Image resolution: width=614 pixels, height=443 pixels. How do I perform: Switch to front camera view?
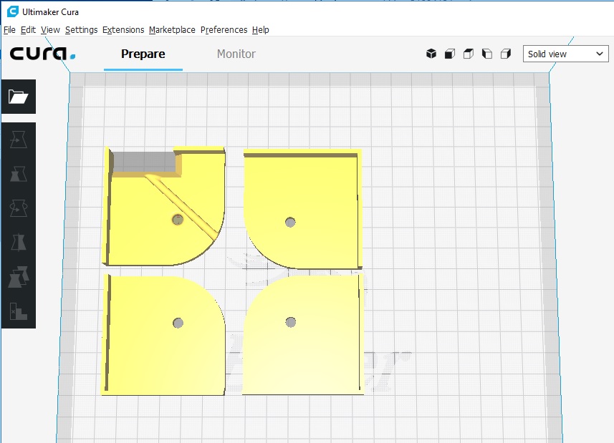[x=450, y=54]
